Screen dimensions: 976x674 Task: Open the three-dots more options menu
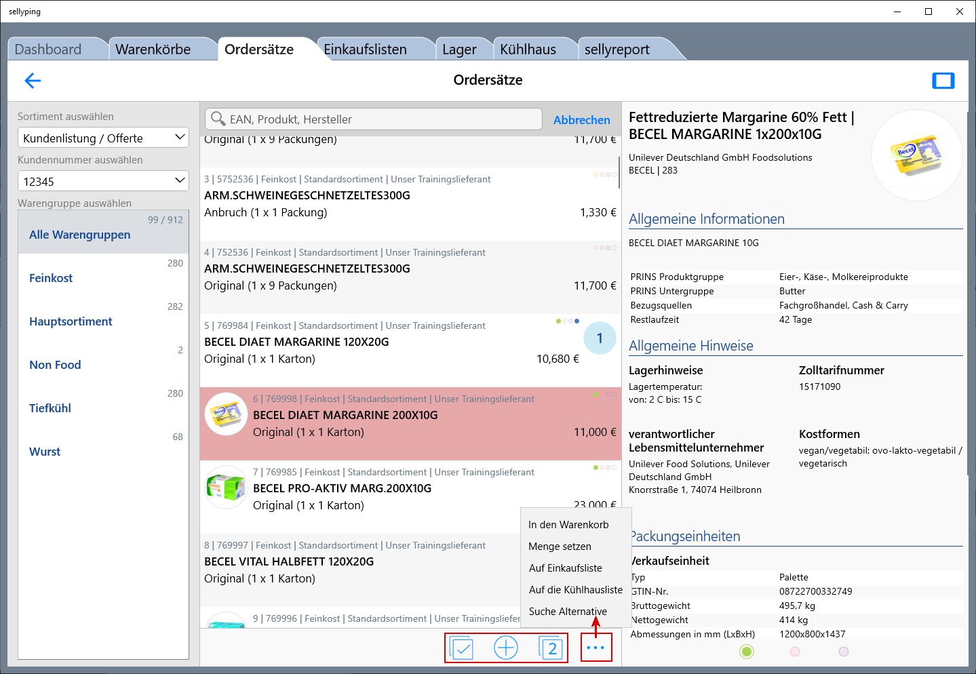[596, 648]
